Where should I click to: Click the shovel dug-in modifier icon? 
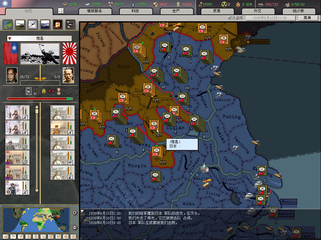(x=36, y=91)
